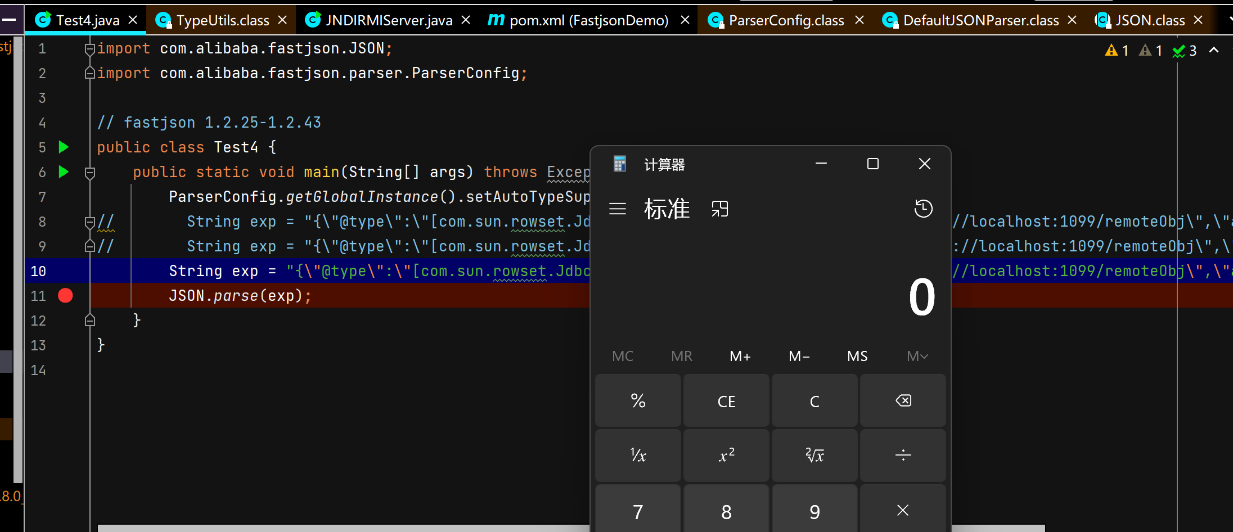Open the Calculator history panel
This screenshot has width=1233, height=532.
[923, 209]
